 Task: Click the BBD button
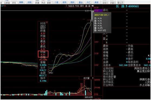[x=21, y=2]
